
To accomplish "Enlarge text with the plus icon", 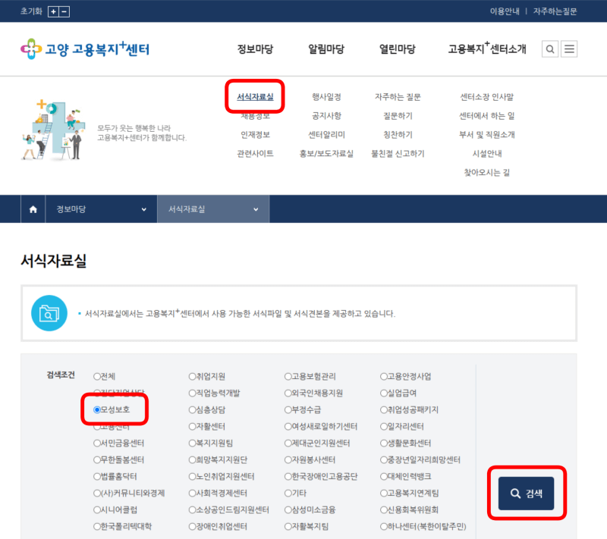I will [x=52, y=11].
